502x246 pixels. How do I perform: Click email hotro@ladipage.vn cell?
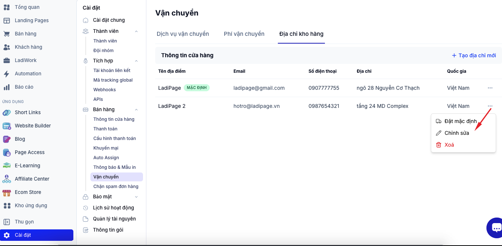tap(256, 106)
